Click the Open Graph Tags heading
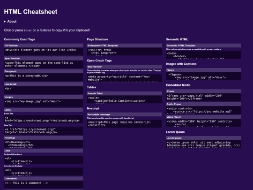The height and width of the screenshot is (190, 253). [99, 61]
